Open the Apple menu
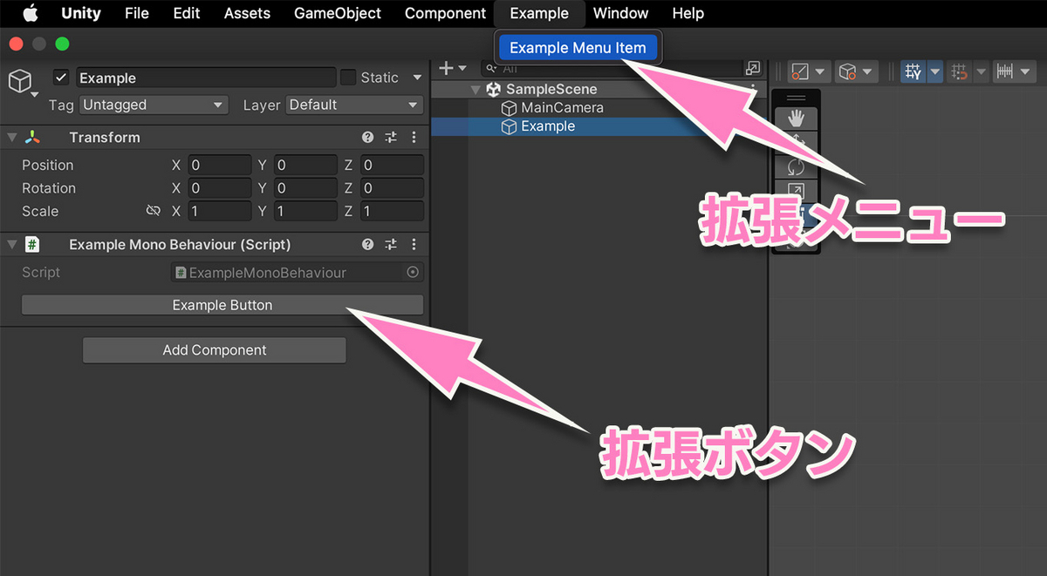The image size is (1047, 576). [31, 13]
